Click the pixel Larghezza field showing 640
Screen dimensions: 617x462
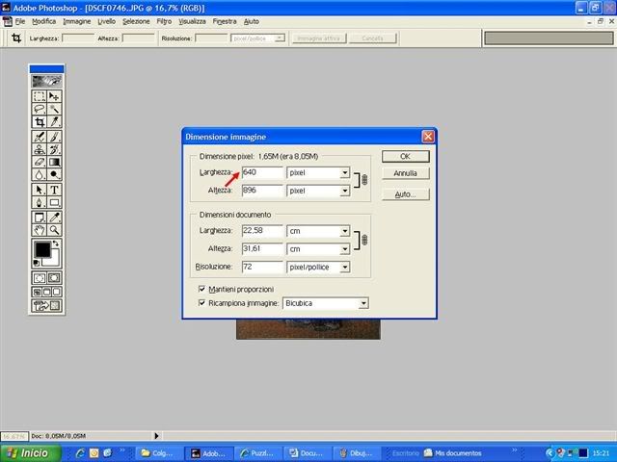262,173
